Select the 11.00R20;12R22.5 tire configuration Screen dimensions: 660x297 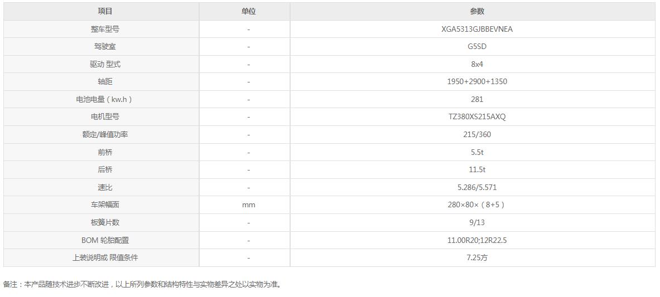(477, 241)
